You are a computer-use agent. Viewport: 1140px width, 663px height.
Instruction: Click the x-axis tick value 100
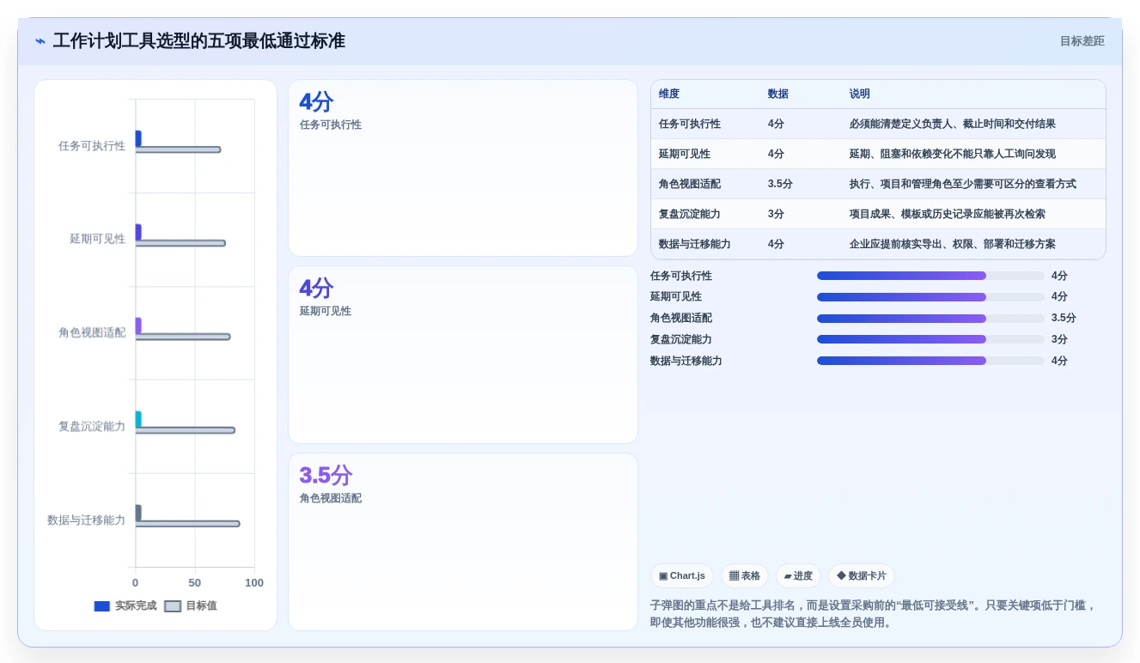(x=254, y=583)
